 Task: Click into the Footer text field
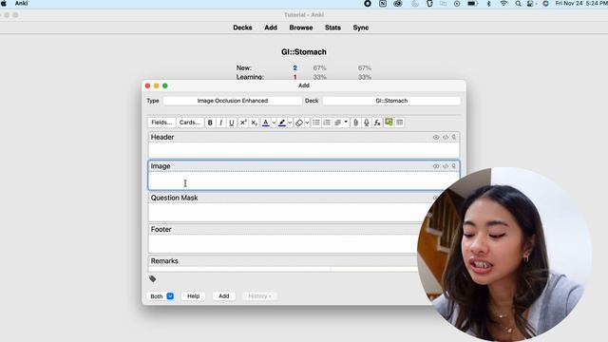tap(284, 244)
